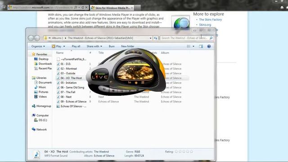Open the Skinz.org link in browser

tap(205, 25)
